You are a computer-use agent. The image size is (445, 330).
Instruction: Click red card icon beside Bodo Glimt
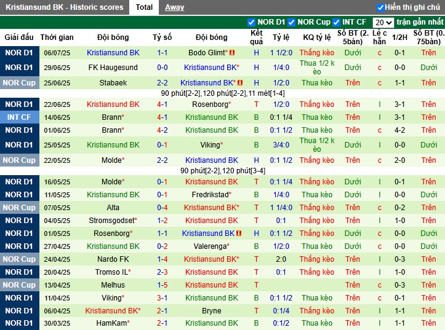232,53
